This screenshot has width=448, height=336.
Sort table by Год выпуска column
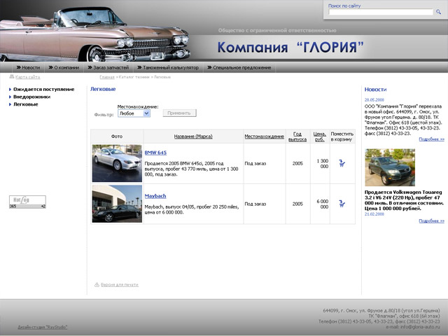coord(297,136)
